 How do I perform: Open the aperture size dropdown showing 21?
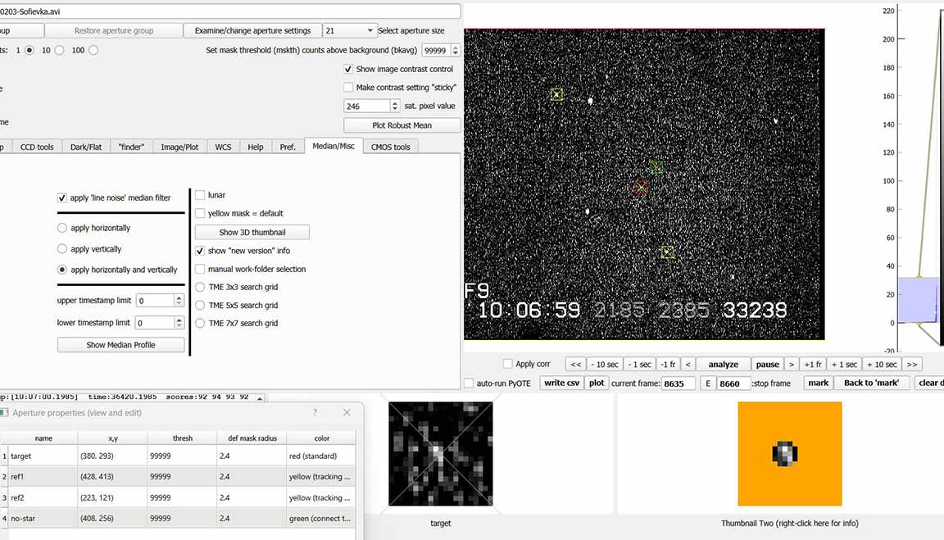(x=350, y=30)
